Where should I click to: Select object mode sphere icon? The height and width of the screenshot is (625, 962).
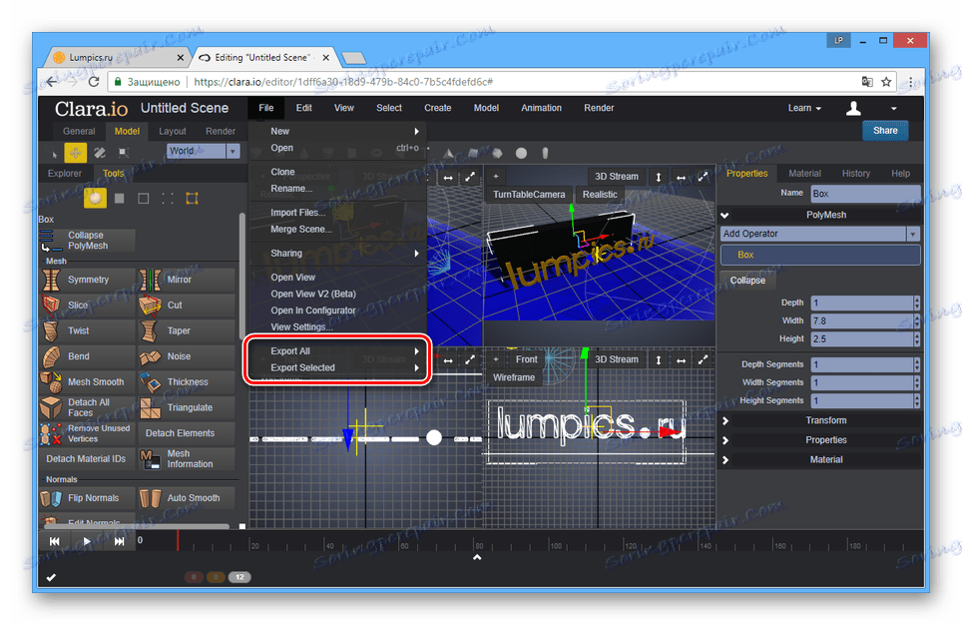click(x=95, y=199)
